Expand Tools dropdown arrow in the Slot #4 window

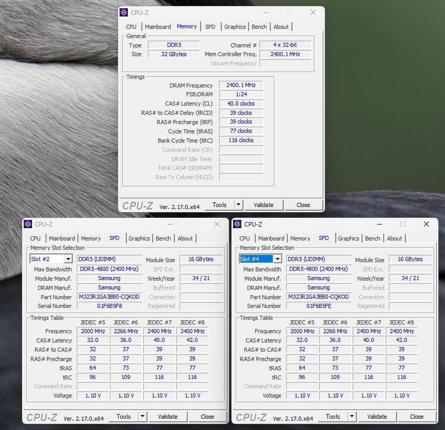click(352, 417)
